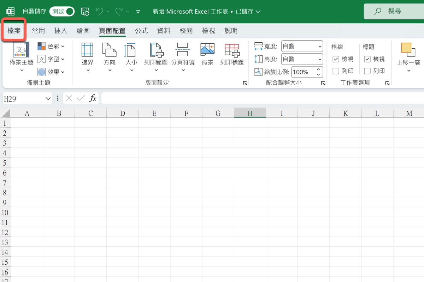The height and width of the screenshot is (282, 424).
Task: Open the 列印標題 print titles icon
Action: (x=232, y=50)
